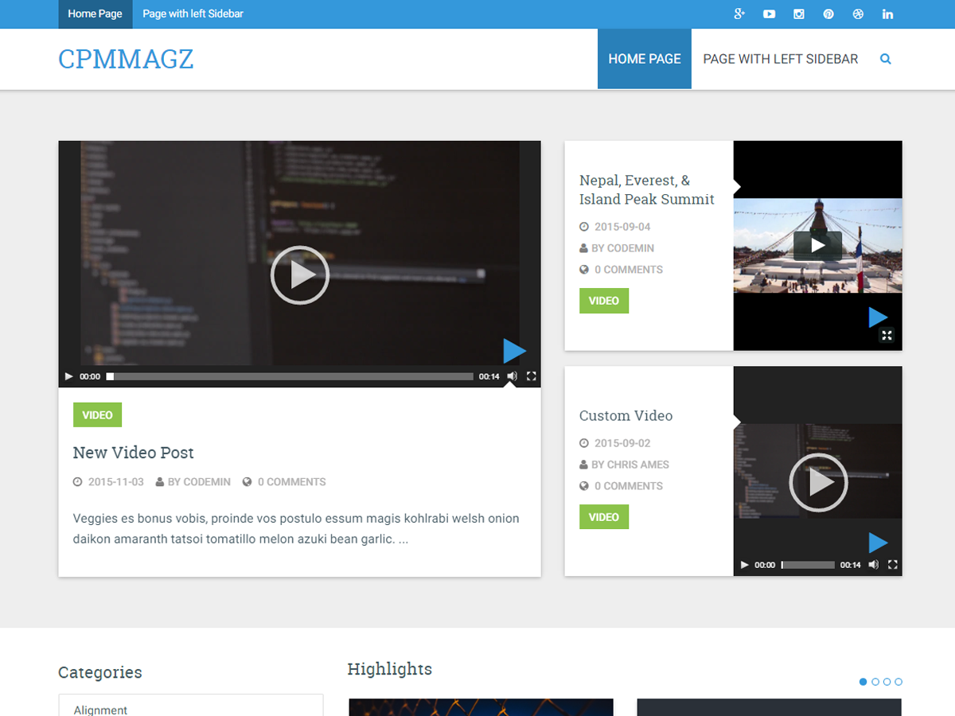Open the LinkedIn icon

click(x=887, y=14)
